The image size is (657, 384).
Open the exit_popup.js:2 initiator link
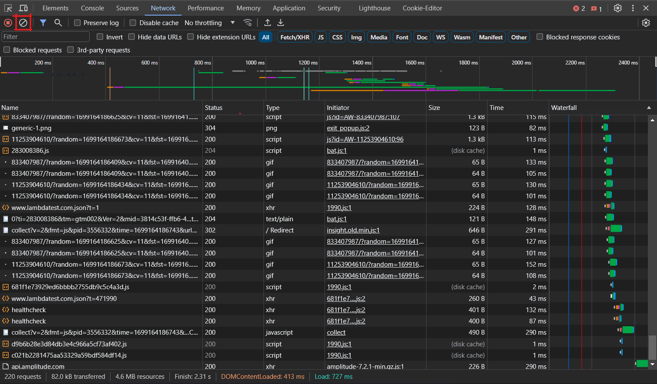pyautogui.click(x=348, y=128)
